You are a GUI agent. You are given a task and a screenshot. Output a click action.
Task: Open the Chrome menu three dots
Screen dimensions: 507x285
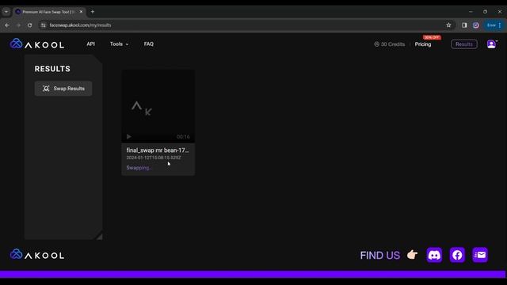point(500,25)
